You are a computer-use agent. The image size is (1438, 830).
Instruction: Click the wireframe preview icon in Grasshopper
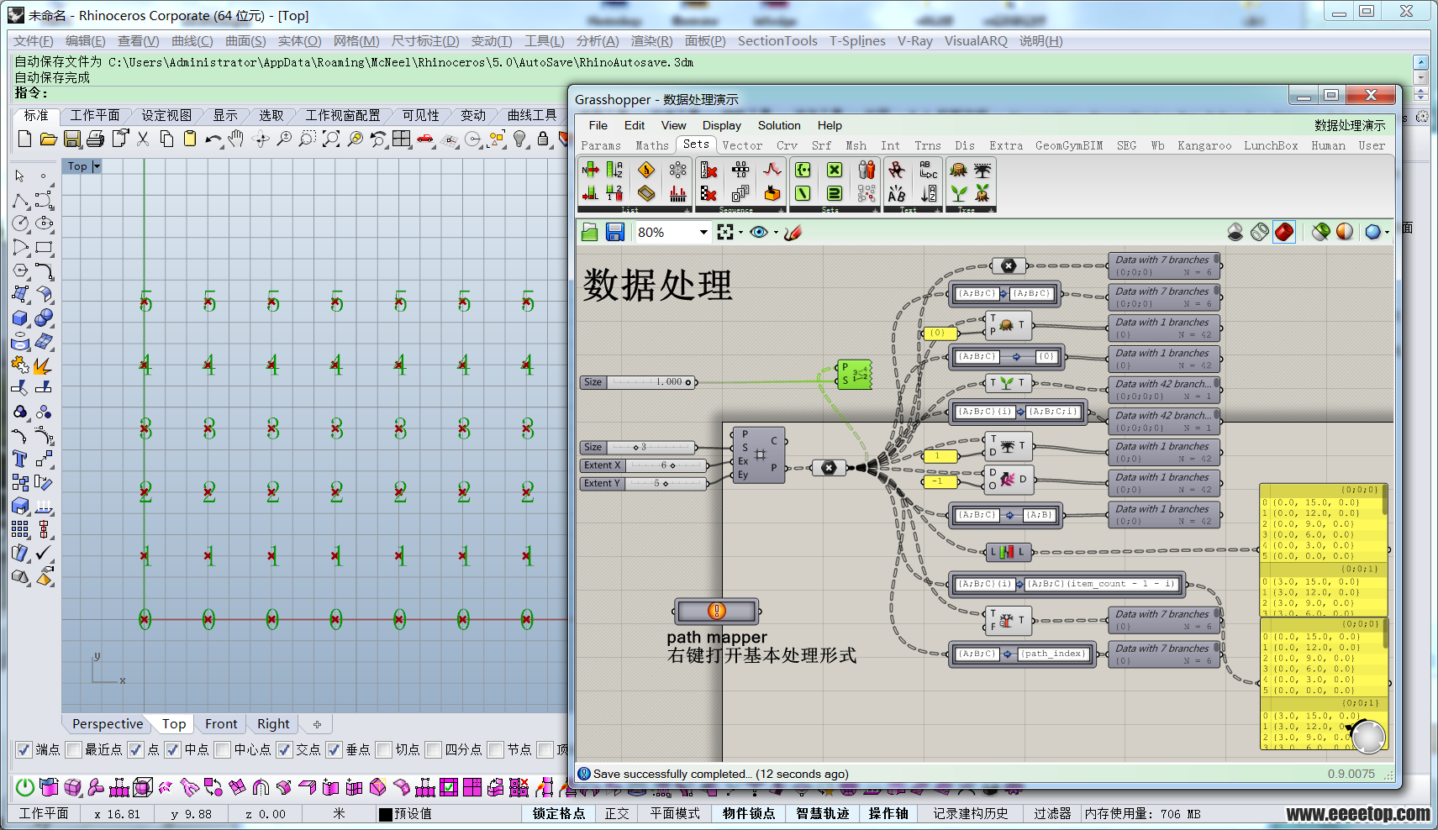tap(1259, 232)
